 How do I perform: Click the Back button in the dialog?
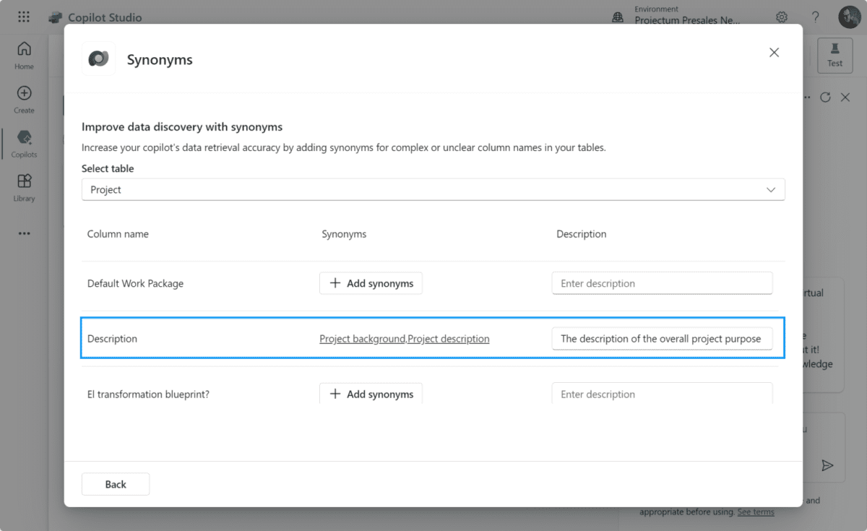tap(116, 484)
